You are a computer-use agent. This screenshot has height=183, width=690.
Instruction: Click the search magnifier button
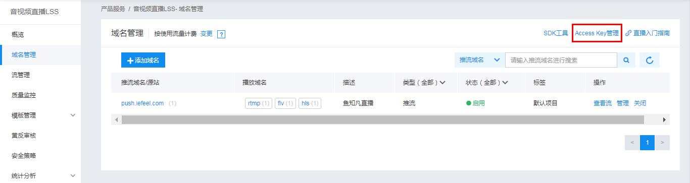tap(626, 60)
